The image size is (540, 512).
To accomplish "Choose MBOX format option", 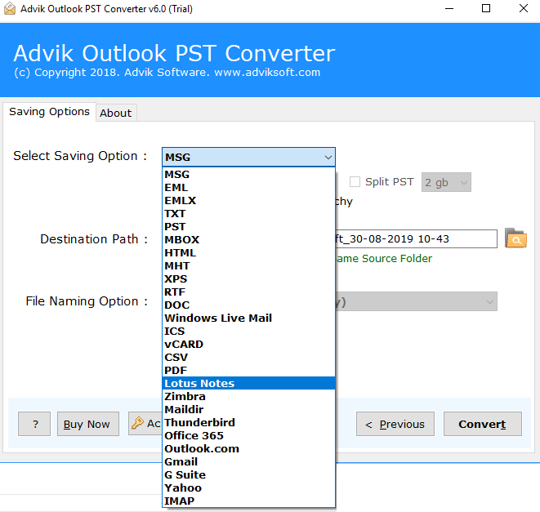I will pyautogui.click(x=248, y=239).
